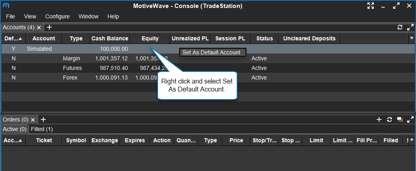416x171 pixels.
Task: Refresh the Accounts panel
Action: 400,28
